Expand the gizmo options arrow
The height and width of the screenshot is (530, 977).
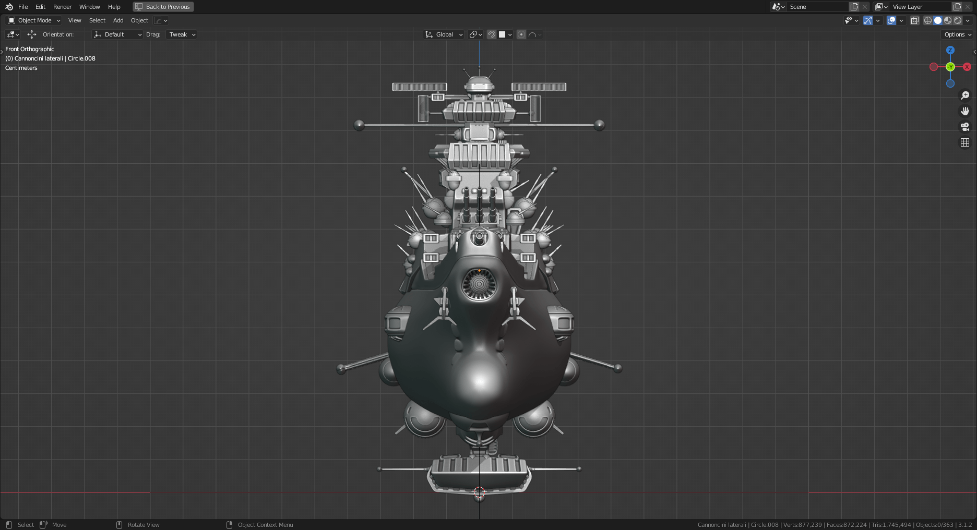point(878,20)
